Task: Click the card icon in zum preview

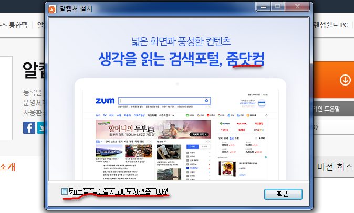Action: tap(262, 103)
